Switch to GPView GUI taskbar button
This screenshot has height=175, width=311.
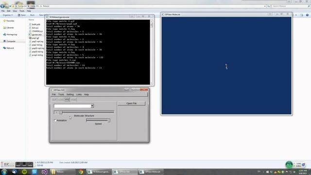tap(125, 172)
